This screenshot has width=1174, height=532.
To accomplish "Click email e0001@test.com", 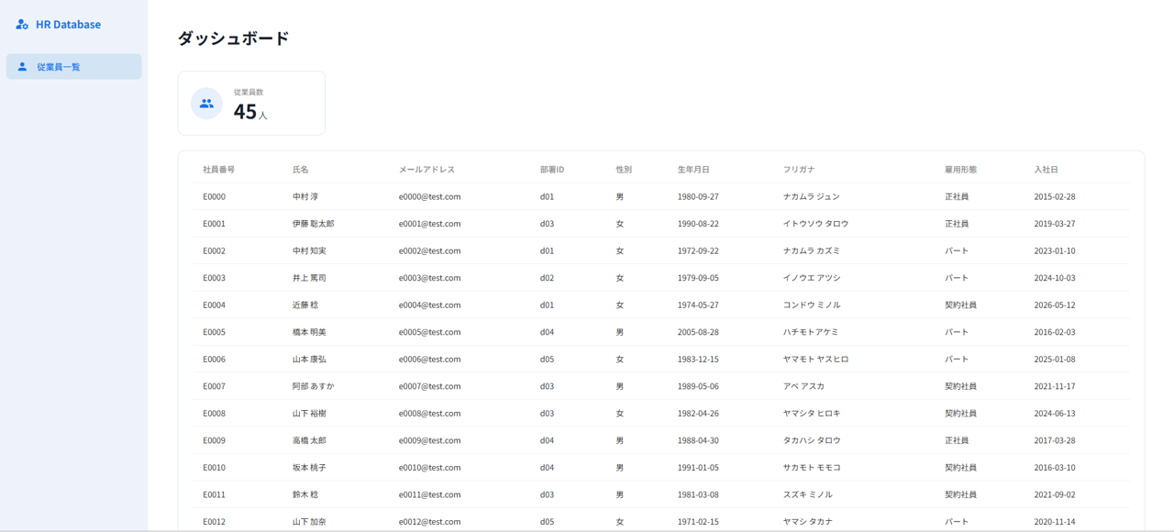I will tap(429, 224).
